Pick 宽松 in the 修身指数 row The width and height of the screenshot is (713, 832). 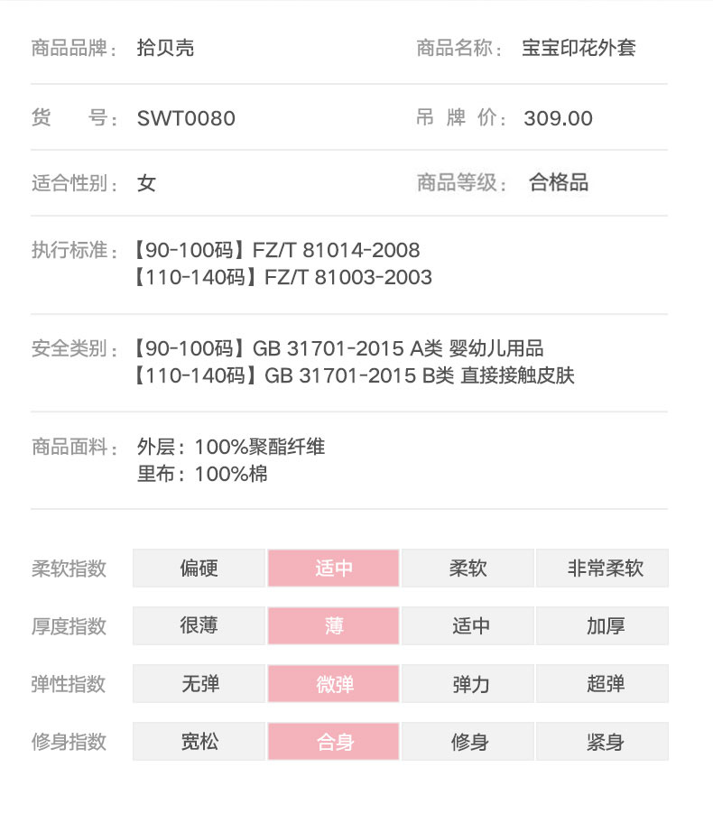tap(199, 742)
